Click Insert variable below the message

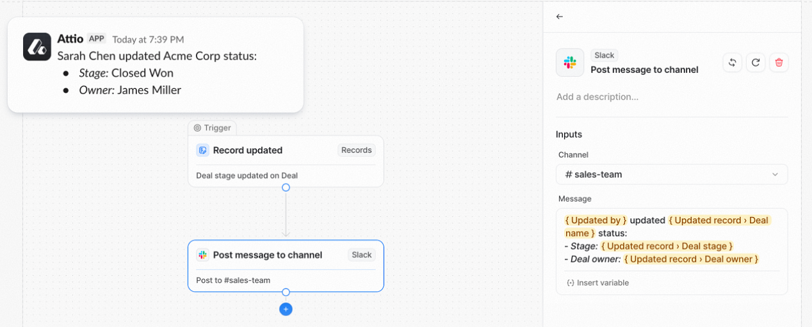click(597, 283)
